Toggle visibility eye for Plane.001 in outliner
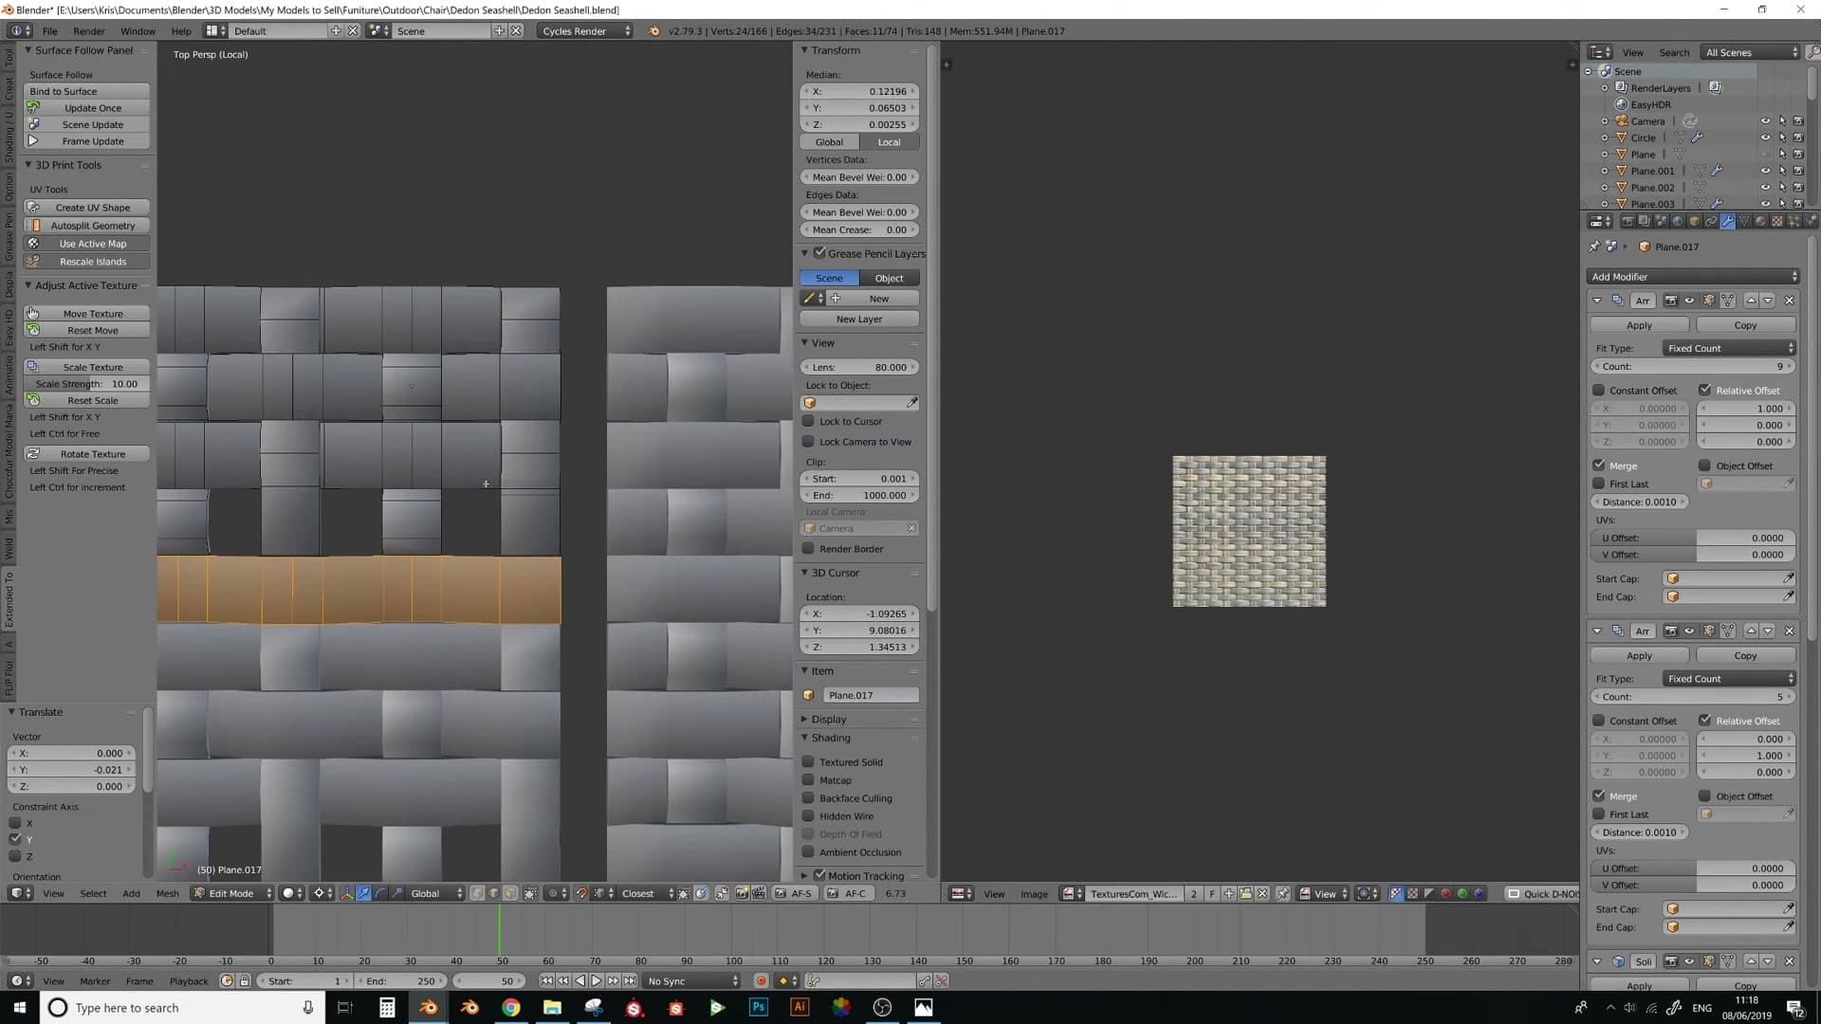The width and height of the screenshot is (1821, 1024). [1765, 171]
